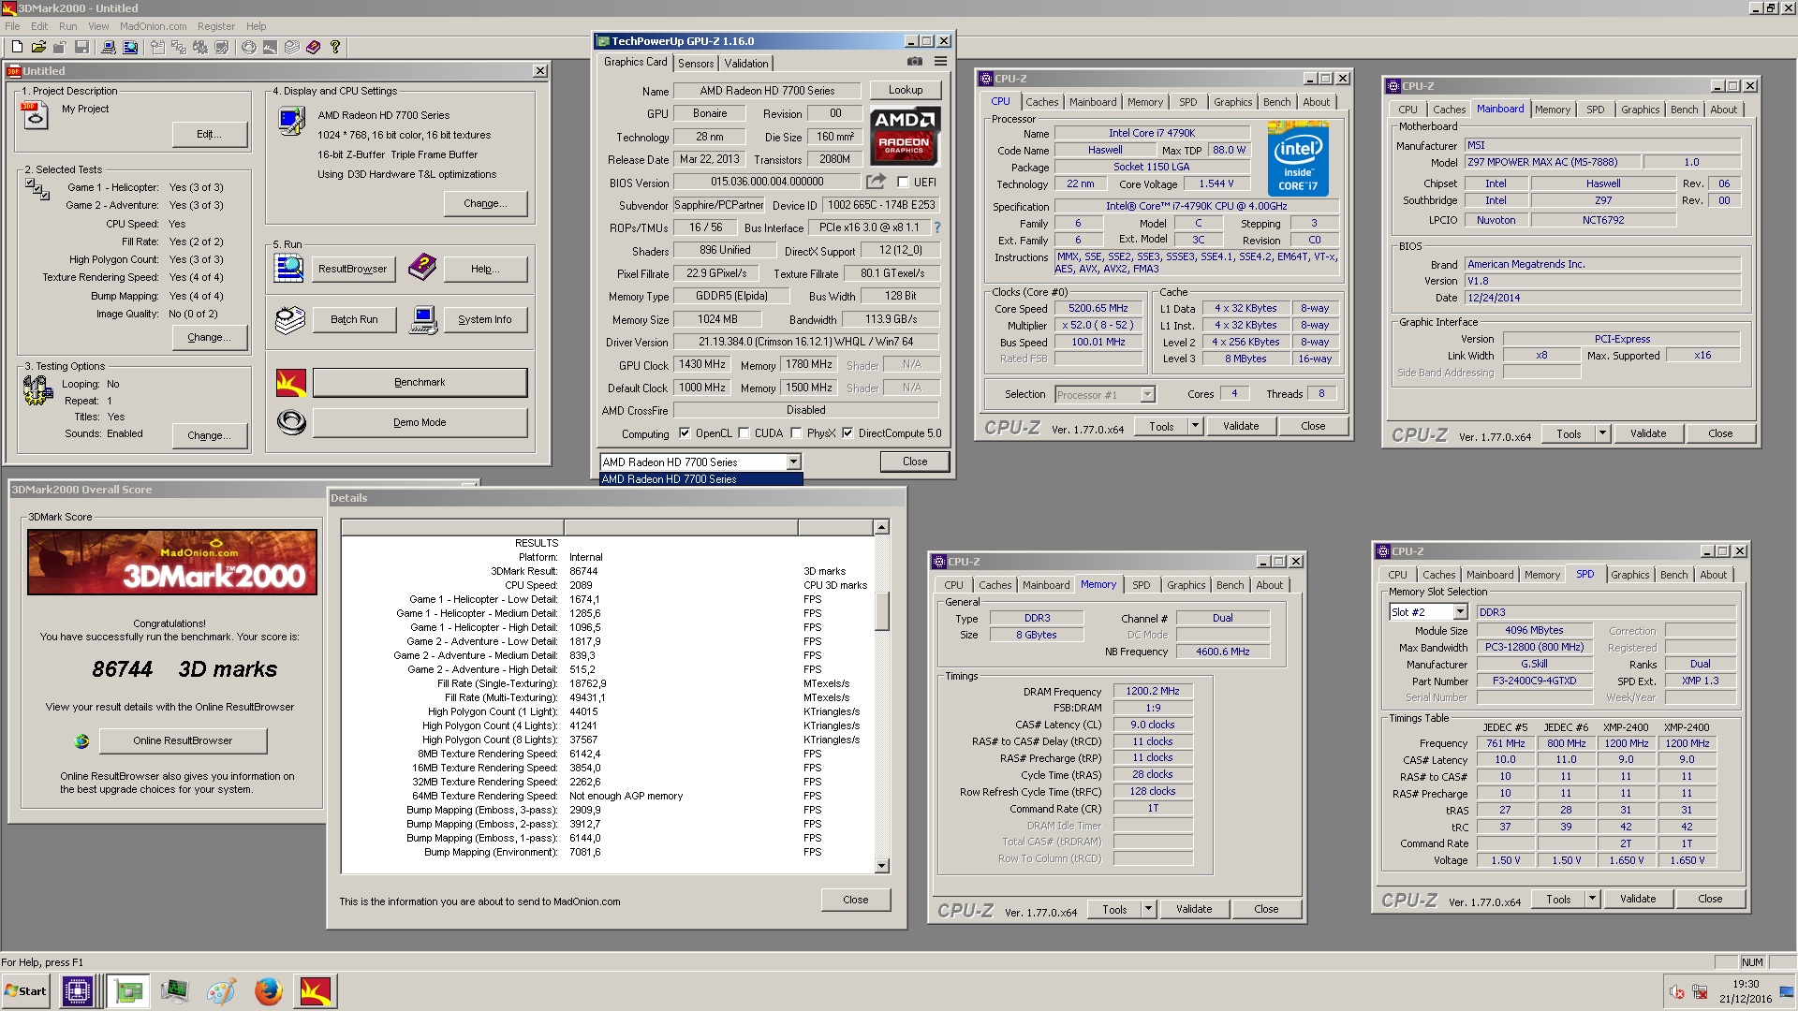The height and width of the screenshot is (1011, 1798).
Task: Click the Benchmark button
Action: [420, 382]
